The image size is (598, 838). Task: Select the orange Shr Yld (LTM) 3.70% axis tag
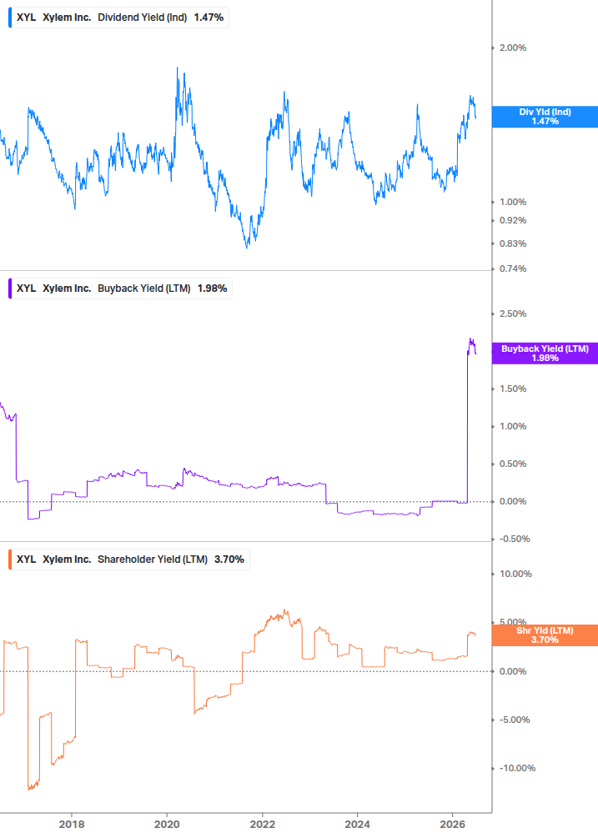pyautogui.click(x=545, y=635)
